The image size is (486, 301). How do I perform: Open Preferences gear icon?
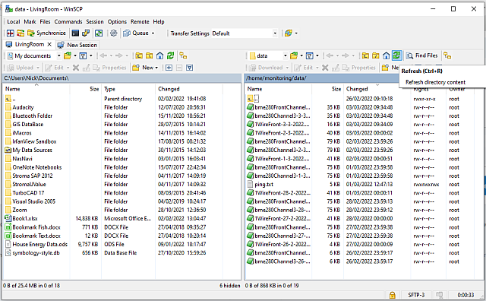[x=113, y=33]
